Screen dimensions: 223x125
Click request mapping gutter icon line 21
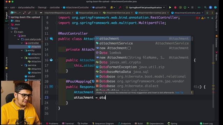[x=51, y=86]
